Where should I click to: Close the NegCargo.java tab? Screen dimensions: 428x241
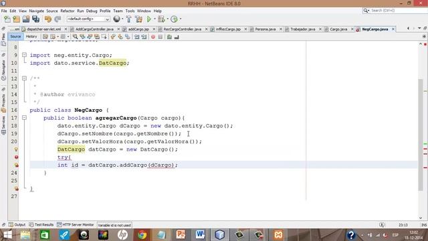[x=393, y=29]
